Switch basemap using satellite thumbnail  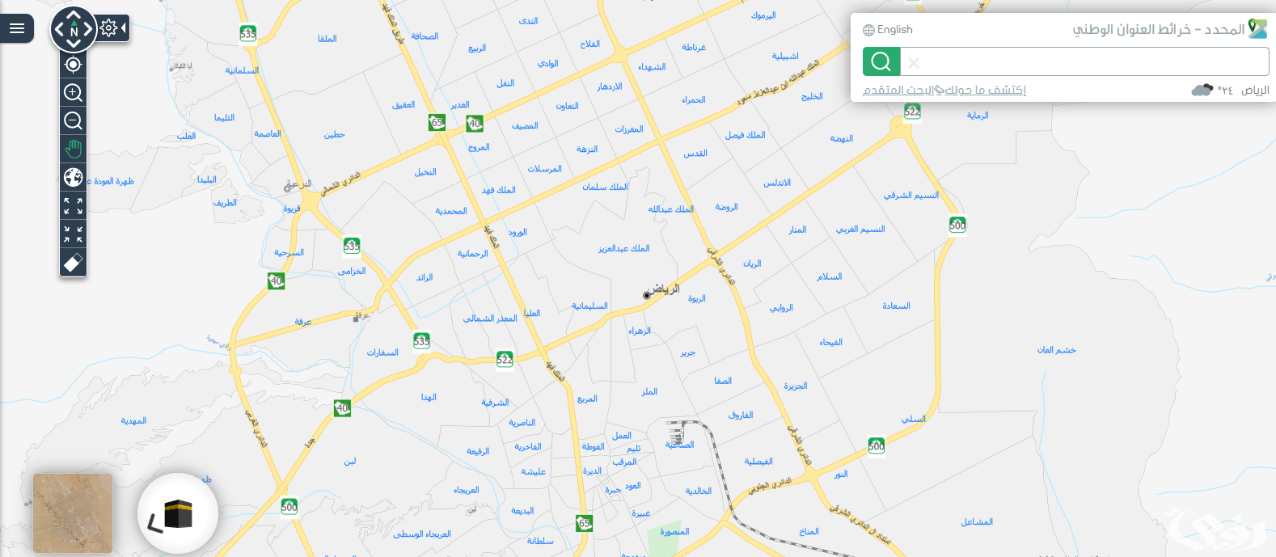pos(73,513)
